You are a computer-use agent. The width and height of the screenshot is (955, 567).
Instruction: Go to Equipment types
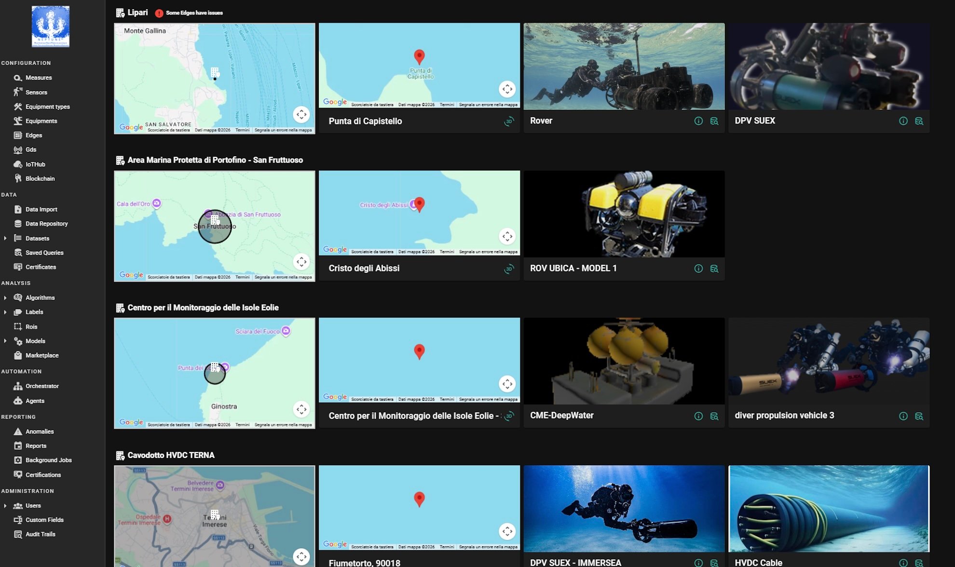(47, 107)
